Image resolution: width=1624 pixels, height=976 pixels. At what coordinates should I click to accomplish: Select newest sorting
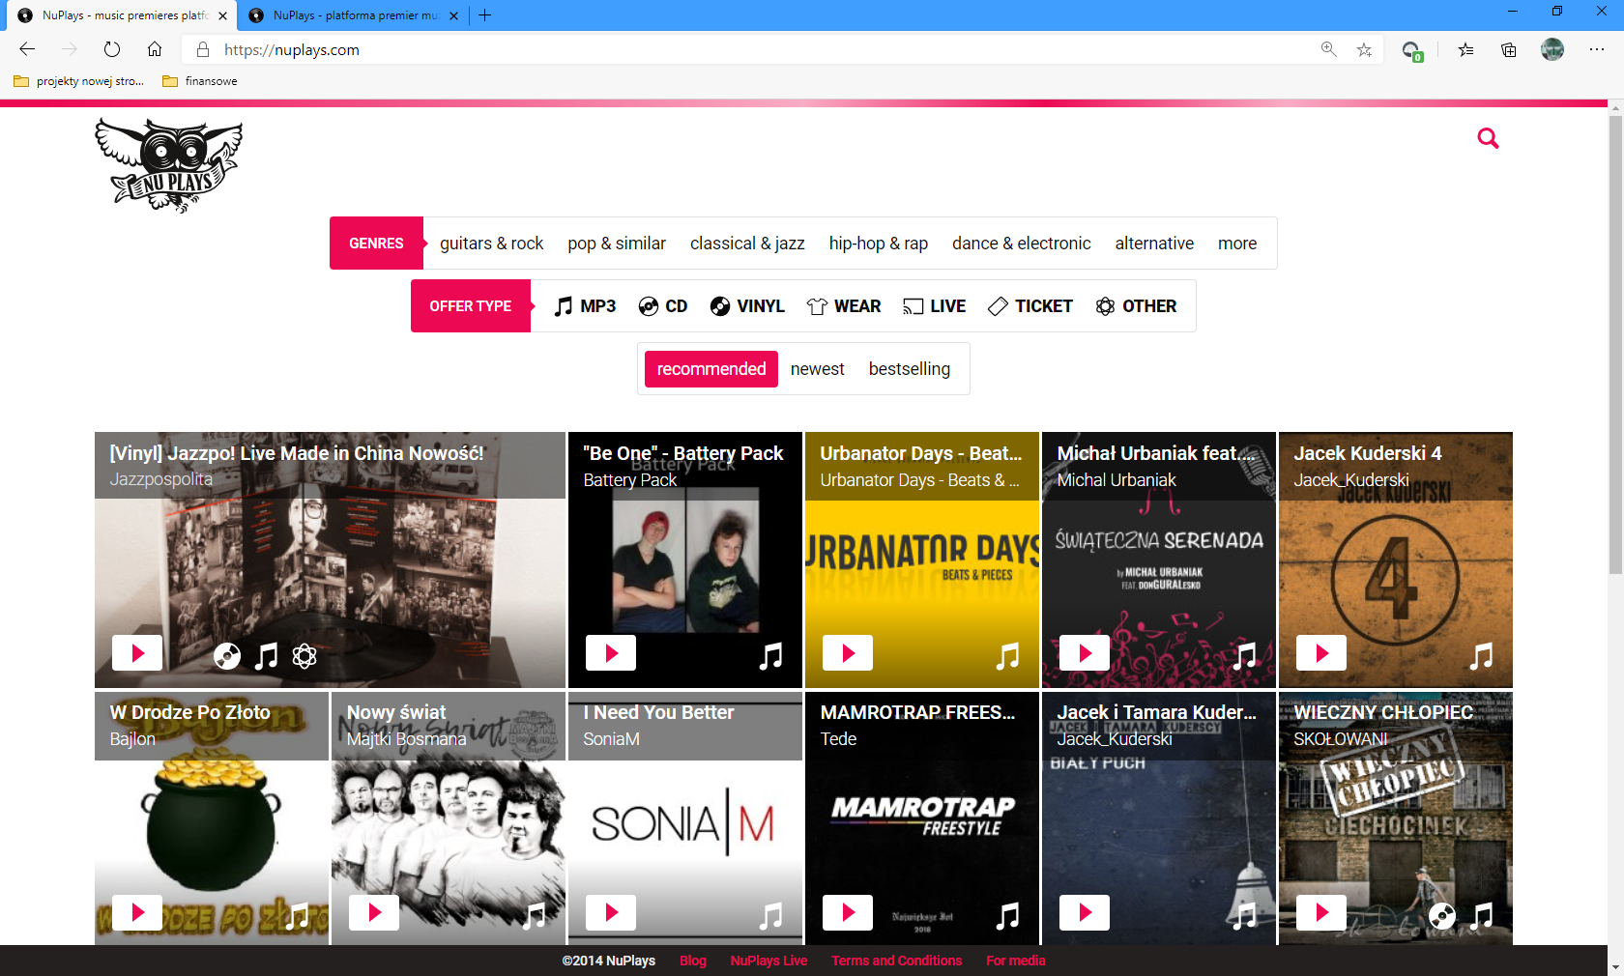[818, 369]
